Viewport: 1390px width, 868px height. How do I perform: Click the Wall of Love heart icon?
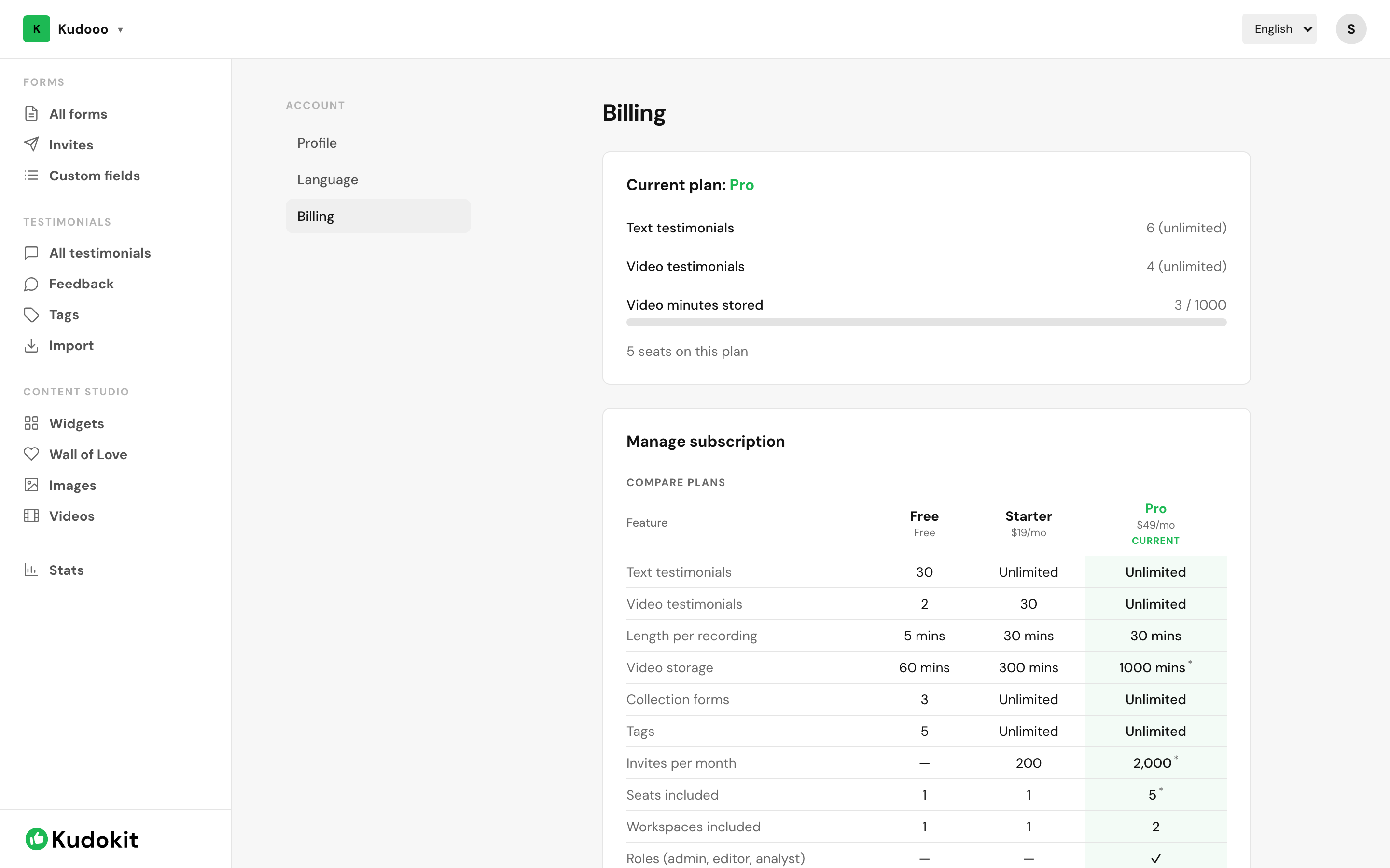point(31,454)
